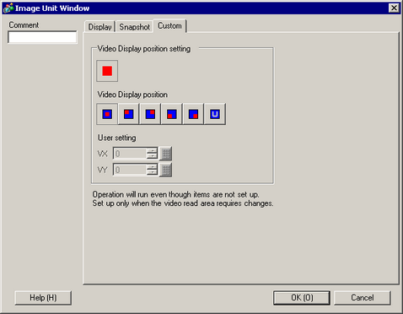Select the top-right video display position icon
The width and height of the screenshot is (403, 314).
[x=150, y=114]
